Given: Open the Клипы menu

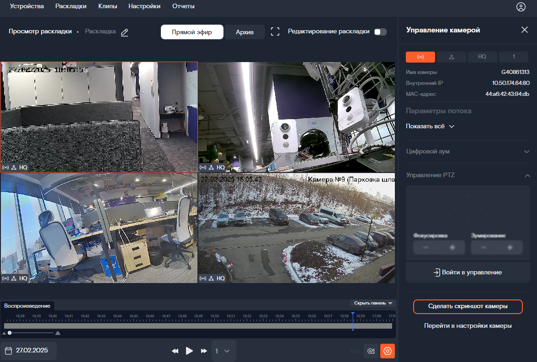Looking at the screenshot, I should pyautogui.click(x=107, y=6).
